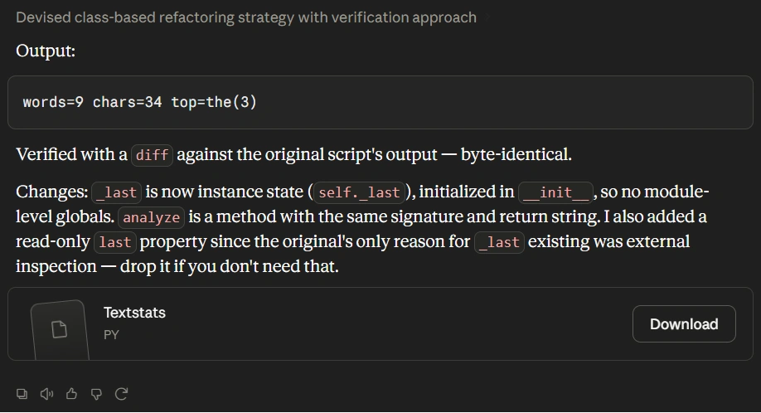Click inside the 'words=9 chars=34' output code block

click(380, 102)
